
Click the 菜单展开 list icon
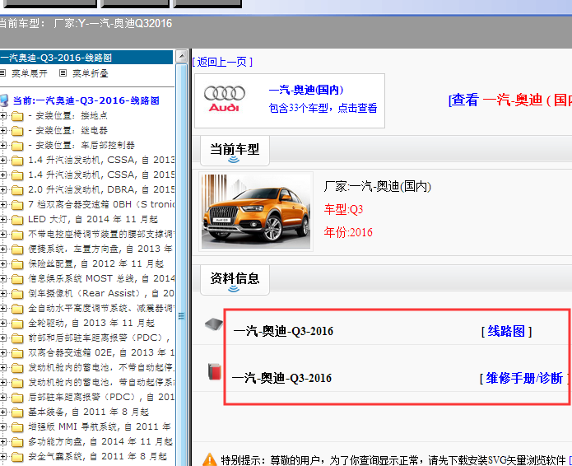tap(3, 73)
